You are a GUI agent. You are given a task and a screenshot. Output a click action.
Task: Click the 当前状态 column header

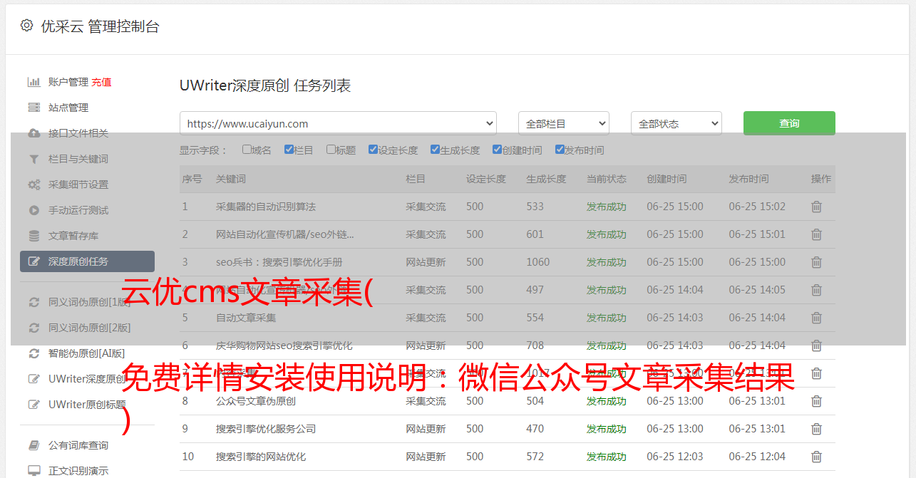pyautogui.click(x=607, y=179)
